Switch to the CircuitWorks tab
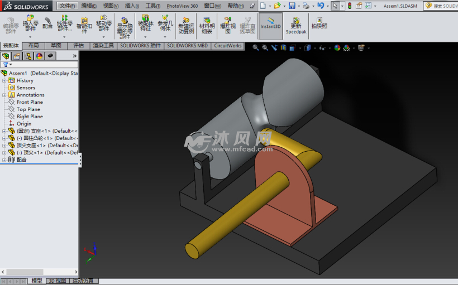 [x=227, y=46]
